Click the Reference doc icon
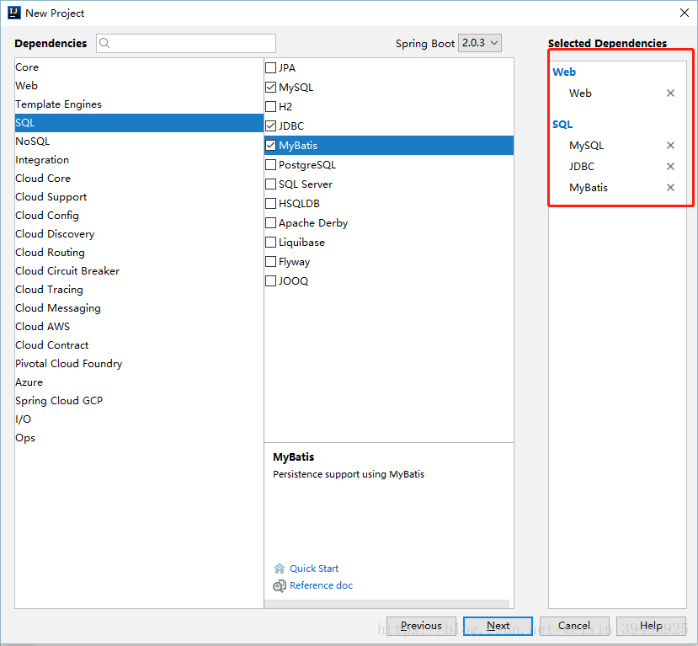The height and width of the screenshot is (646, 698). 279,586
